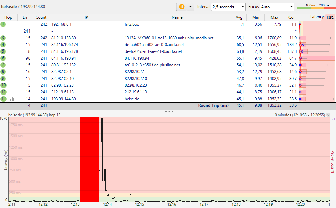Click the error count 98 on hop 6

[28, 58]
